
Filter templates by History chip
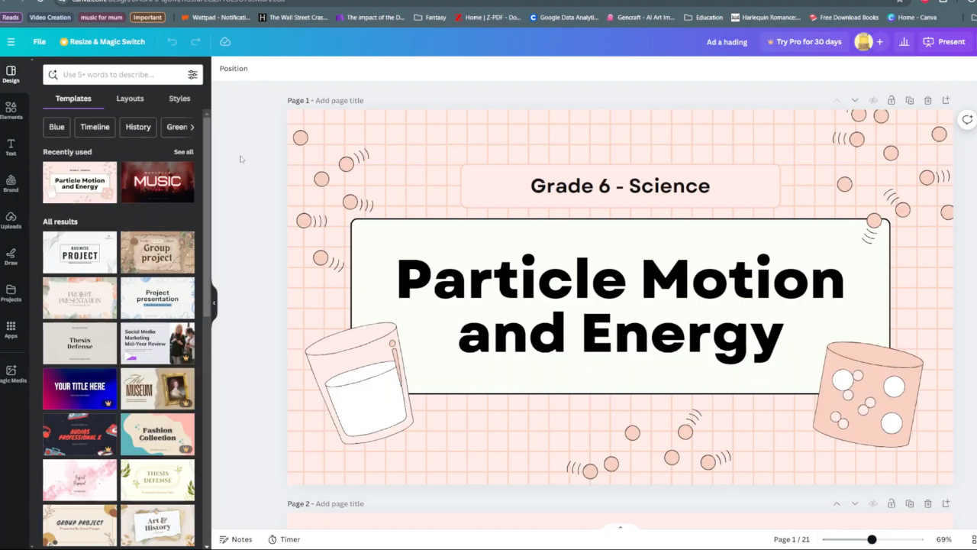click(x=138, y=127)
